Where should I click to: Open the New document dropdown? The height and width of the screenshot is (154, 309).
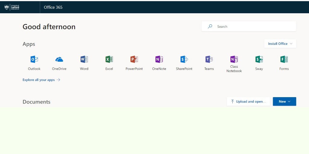coord(284,102)
